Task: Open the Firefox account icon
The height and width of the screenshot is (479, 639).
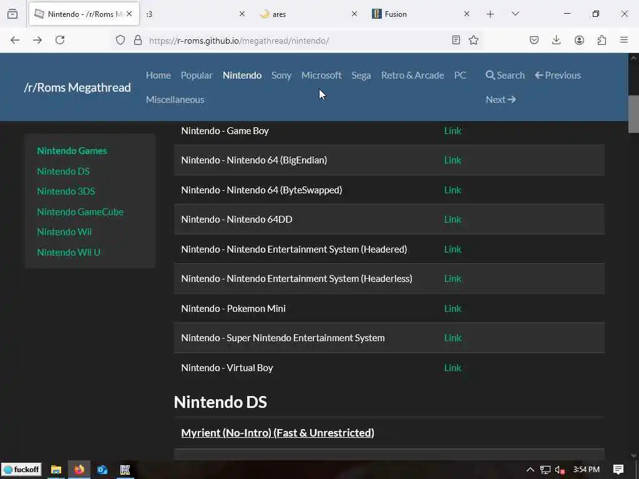Action: [579, 40]
